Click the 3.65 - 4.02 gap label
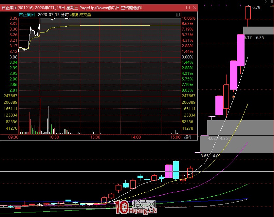Image resolution: width=274 pixels, height=217 pixels. coord(210,156)
